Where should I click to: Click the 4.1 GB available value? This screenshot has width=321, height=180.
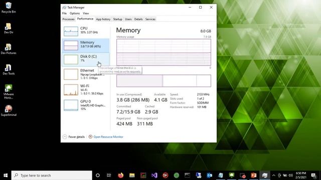pos(160,100)
